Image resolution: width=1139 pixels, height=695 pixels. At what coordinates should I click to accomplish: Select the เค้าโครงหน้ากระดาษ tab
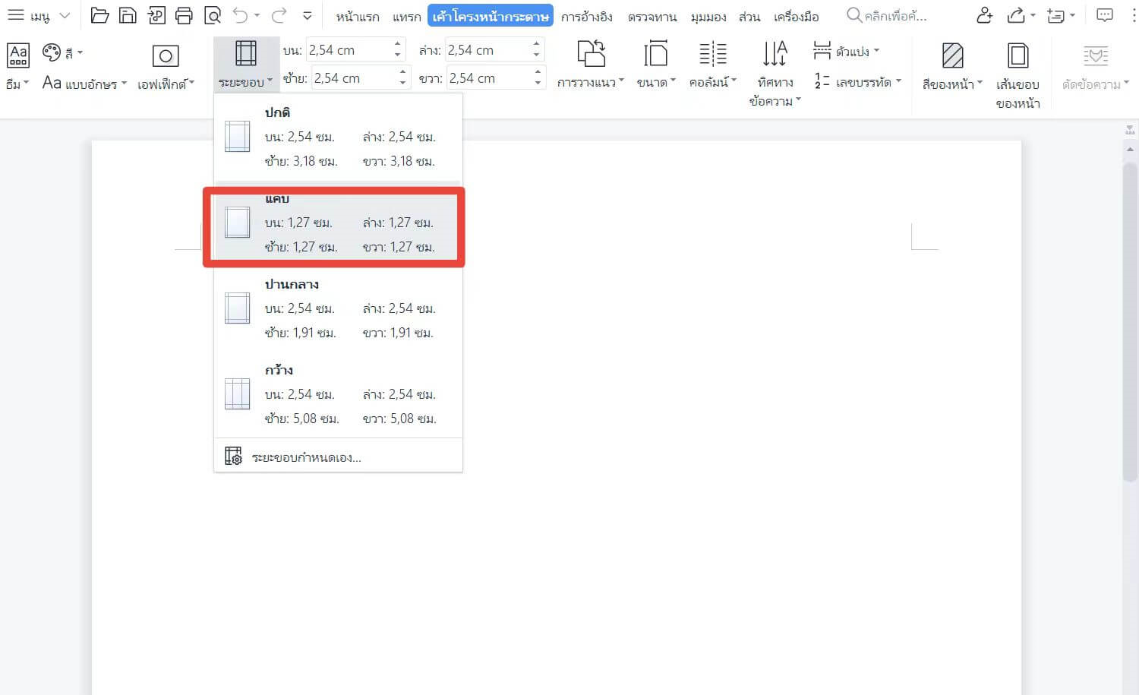click(x=491, y=16)
